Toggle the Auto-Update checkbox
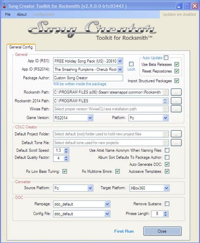 (166, 58)
